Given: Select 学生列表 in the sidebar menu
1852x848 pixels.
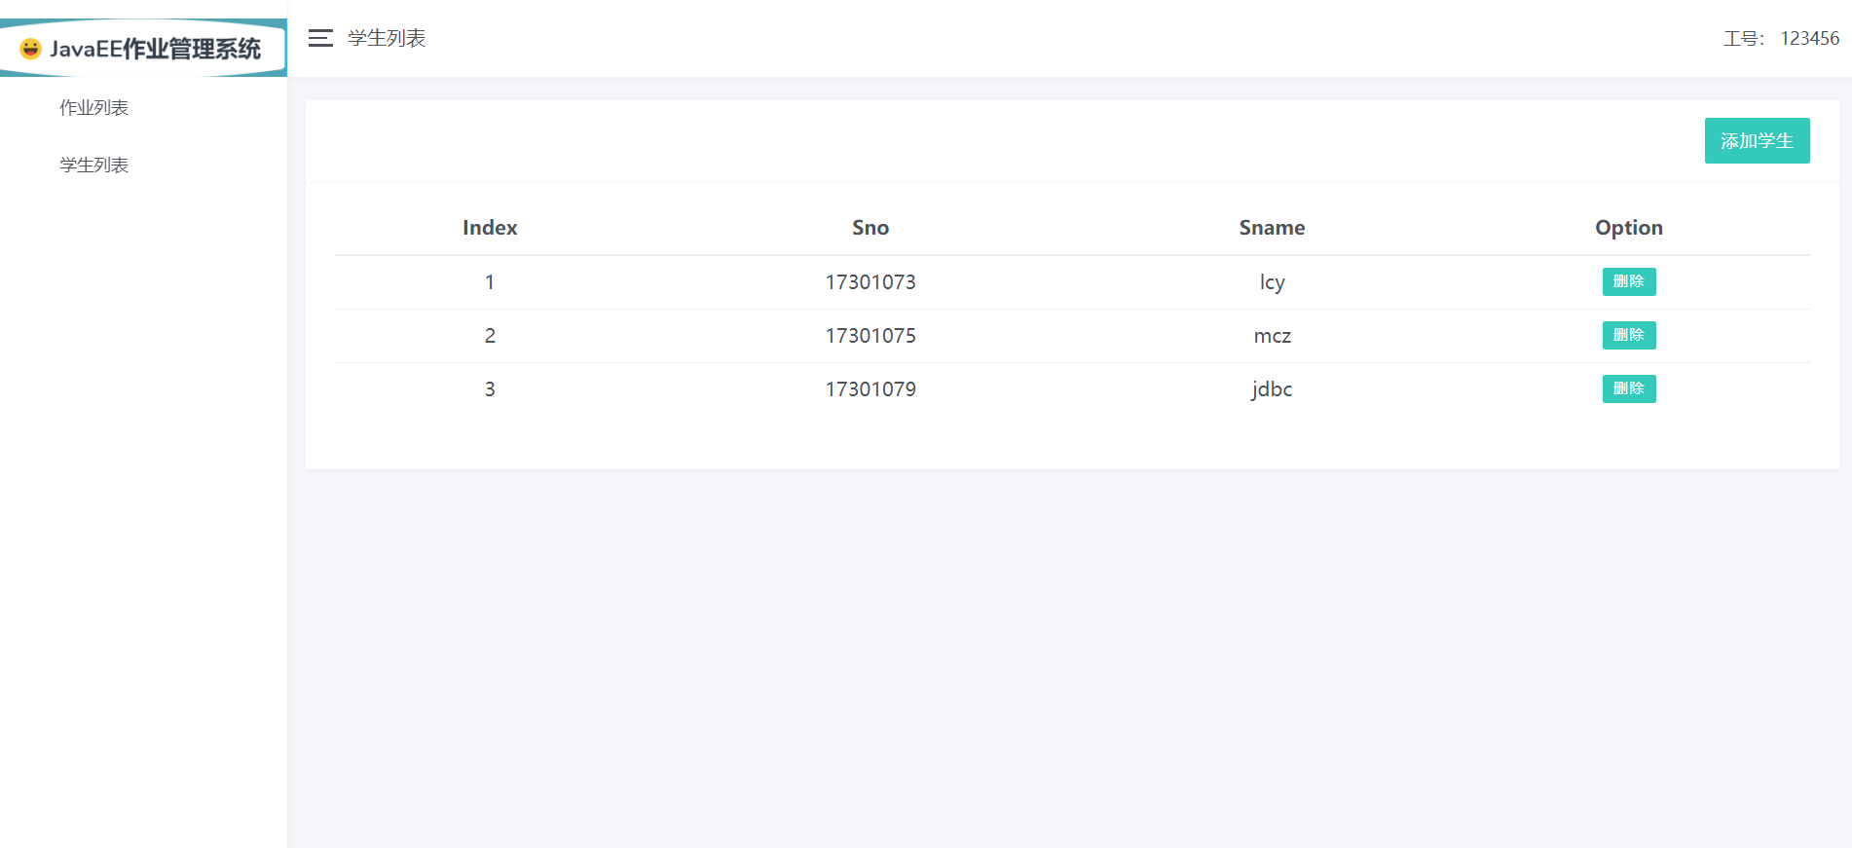Looking at the screenshot, I should pos(94,166).
